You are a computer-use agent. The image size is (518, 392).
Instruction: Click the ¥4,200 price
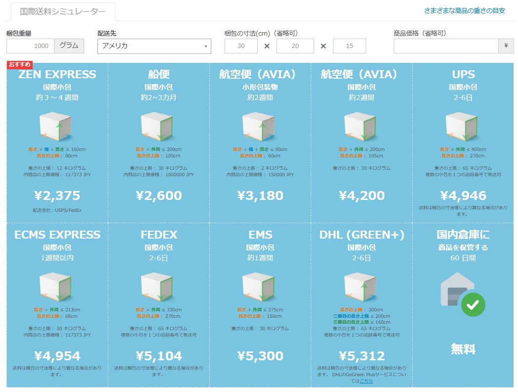click(362, 196)
